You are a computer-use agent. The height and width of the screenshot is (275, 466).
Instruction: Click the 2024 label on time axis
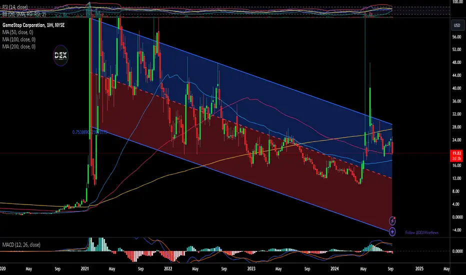point(334,269)
